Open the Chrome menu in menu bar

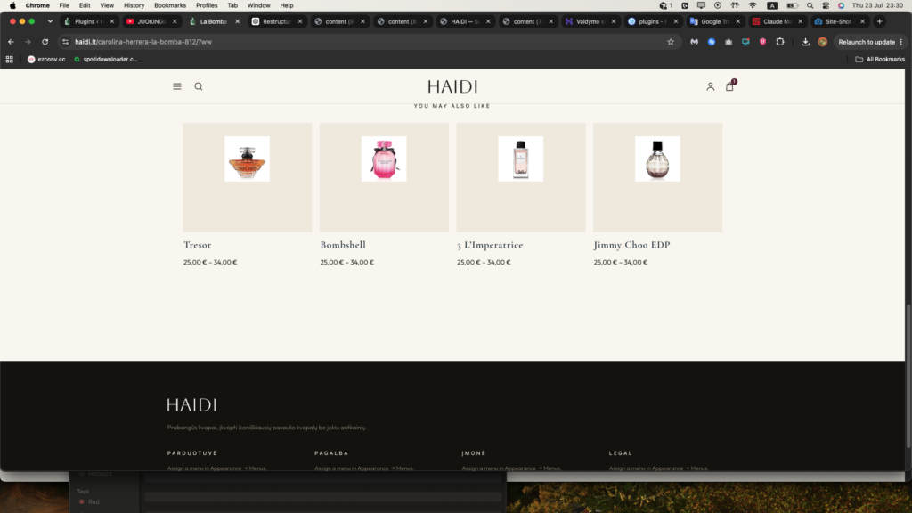click(37, 5)
